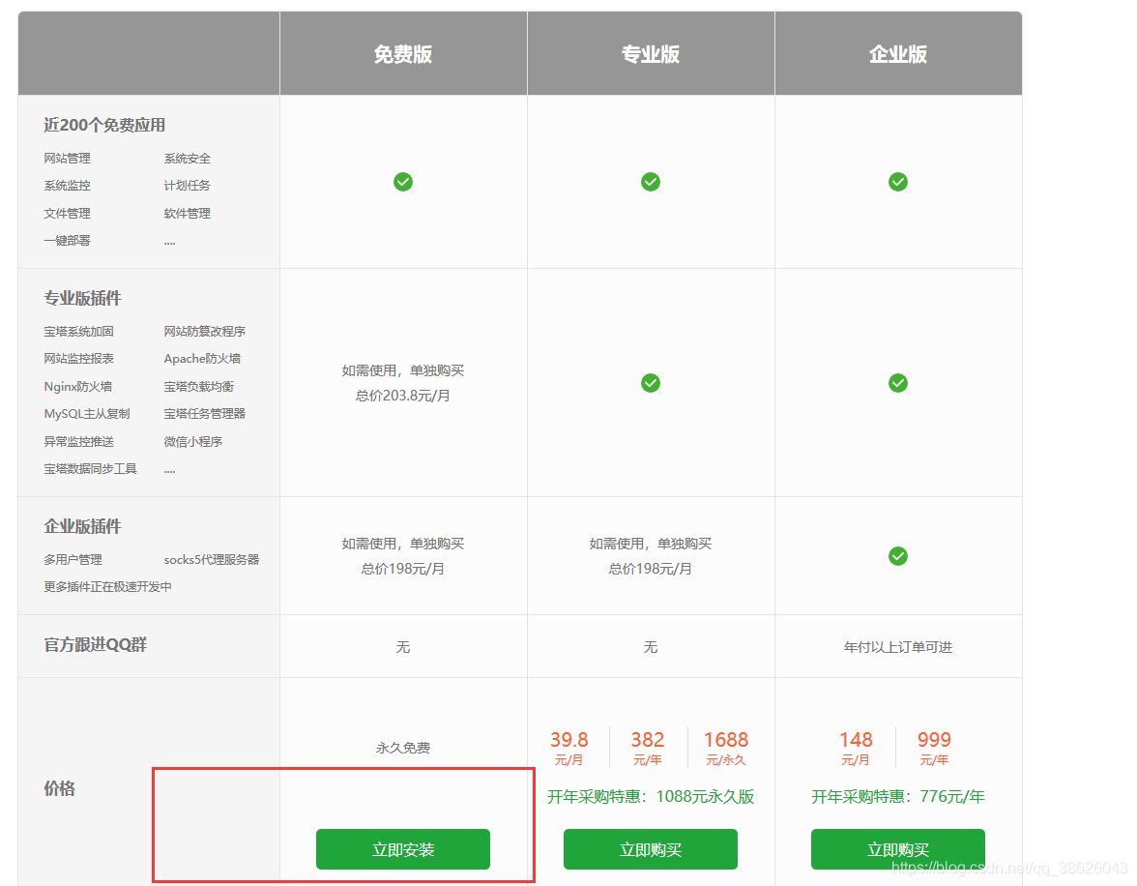Click 总价198元/月 in 免费版 column
The image size is (1137, 886).
click(403, 569)
